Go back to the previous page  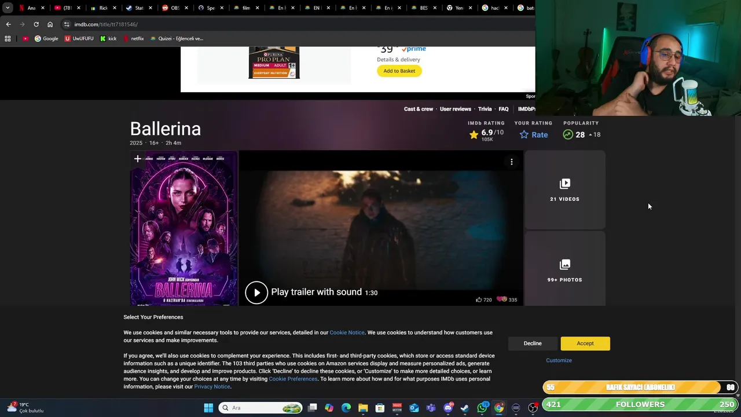pyautogui.click(x=8, y=24)
